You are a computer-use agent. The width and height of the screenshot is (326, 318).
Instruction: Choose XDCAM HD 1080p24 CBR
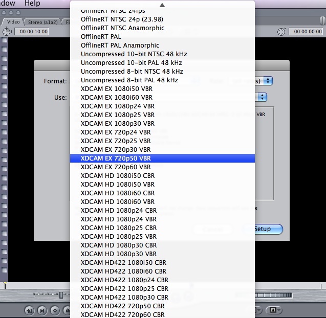coord(162,211)
